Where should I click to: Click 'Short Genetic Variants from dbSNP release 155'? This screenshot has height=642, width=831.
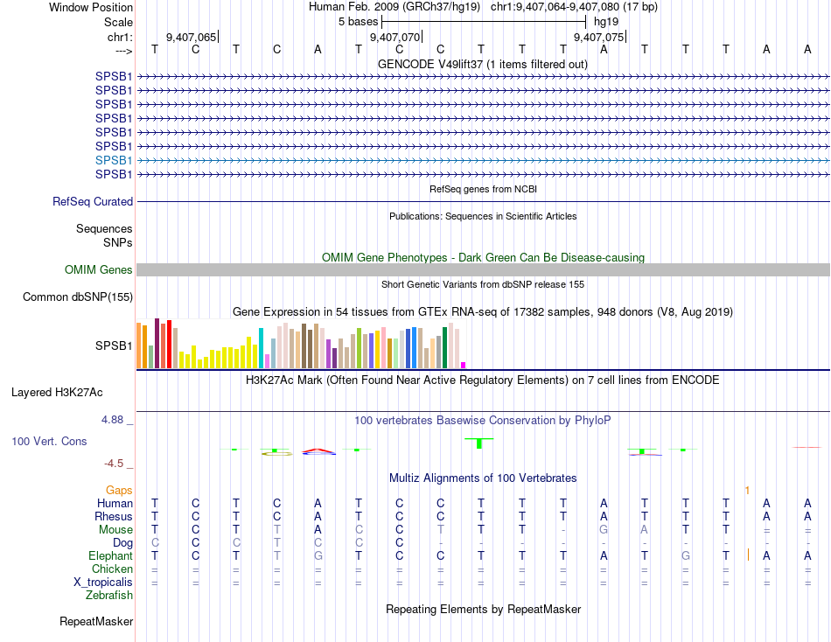tap(483, 284)
